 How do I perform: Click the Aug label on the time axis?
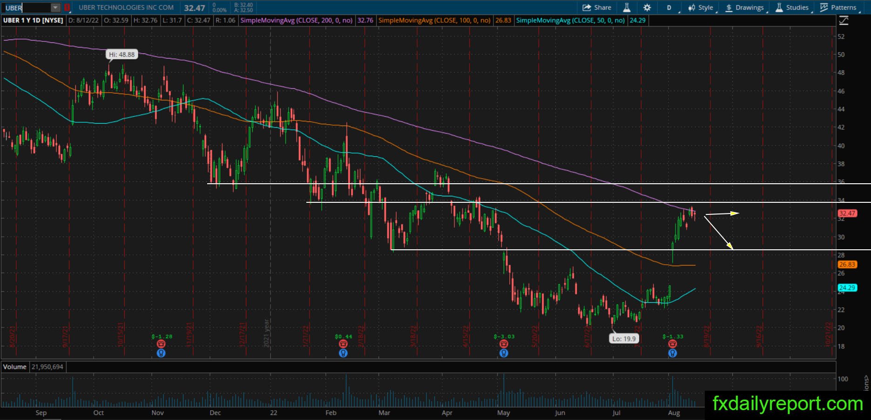coord(674,413)
